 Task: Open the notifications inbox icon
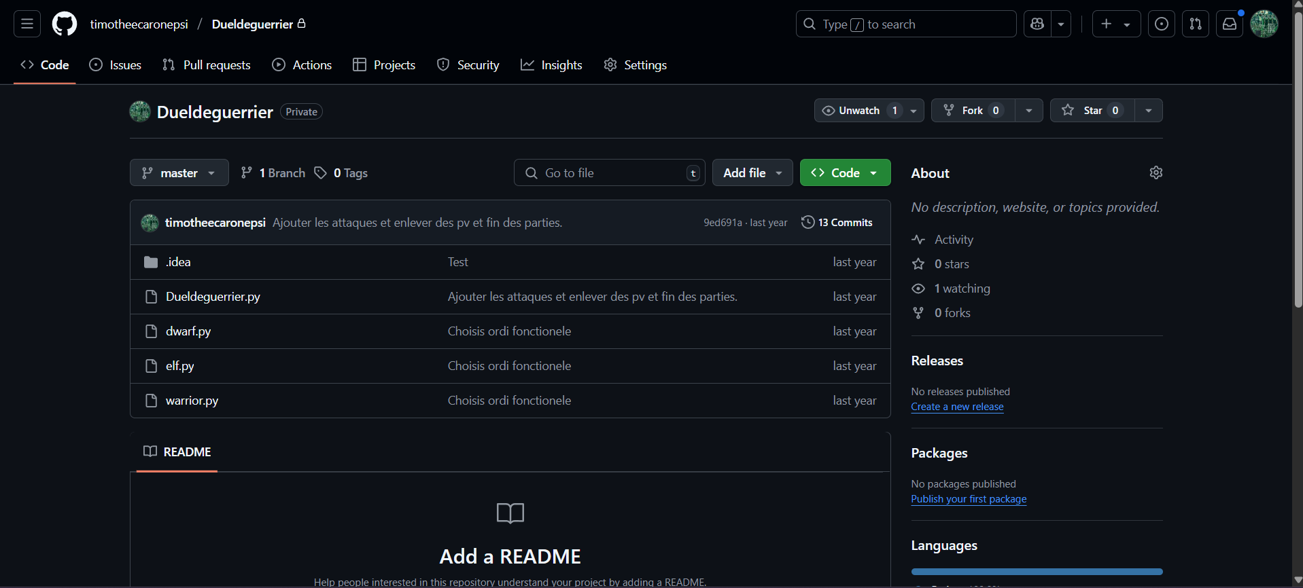[1230, 24]
